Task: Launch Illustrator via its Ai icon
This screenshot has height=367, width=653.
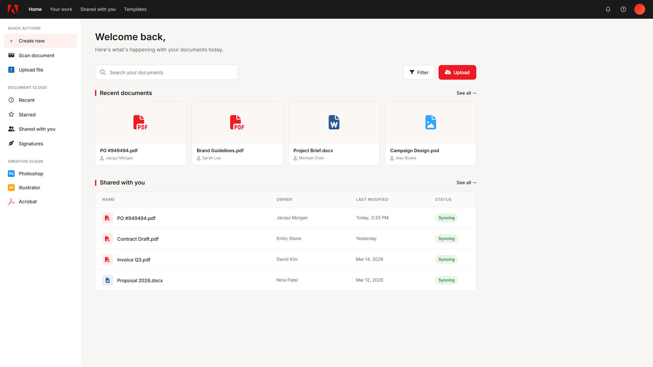Action: pos(11,188)
